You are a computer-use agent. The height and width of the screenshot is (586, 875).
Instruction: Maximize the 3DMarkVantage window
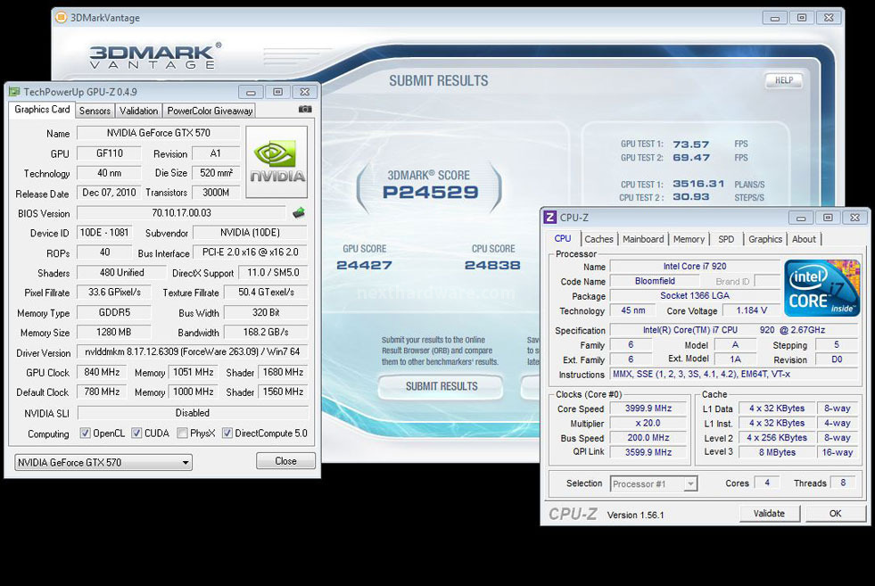801,18
